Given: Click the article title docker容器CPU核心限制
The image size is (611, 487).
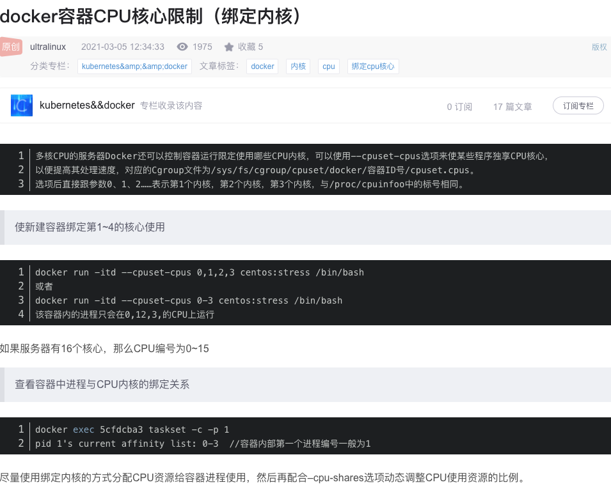Looking at the screenshot, I should [x=150, y=17].
